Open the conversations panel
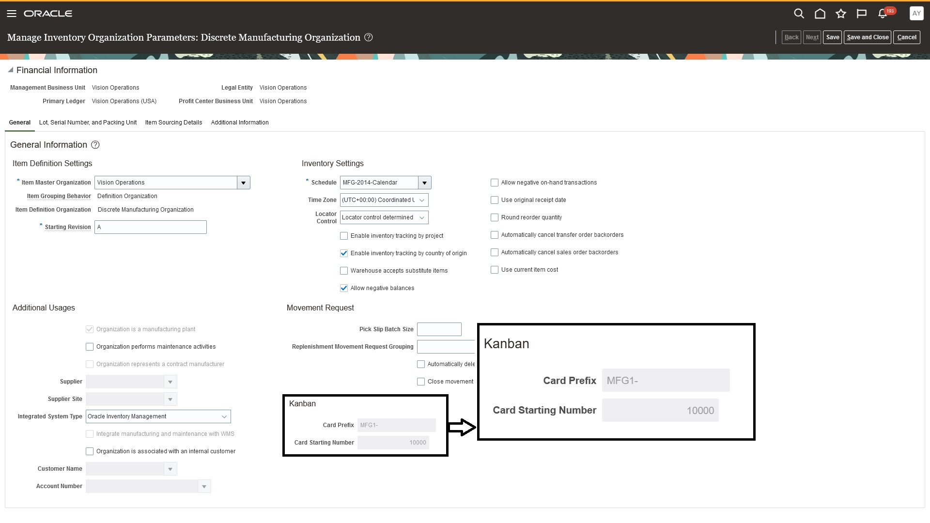The image size is (930, 523). [862, 13]
